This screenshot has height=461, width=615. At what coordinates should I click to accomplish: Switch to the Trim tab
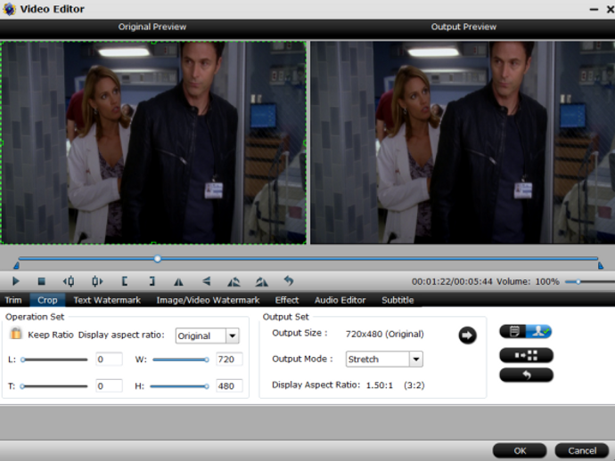click(13, 300)
